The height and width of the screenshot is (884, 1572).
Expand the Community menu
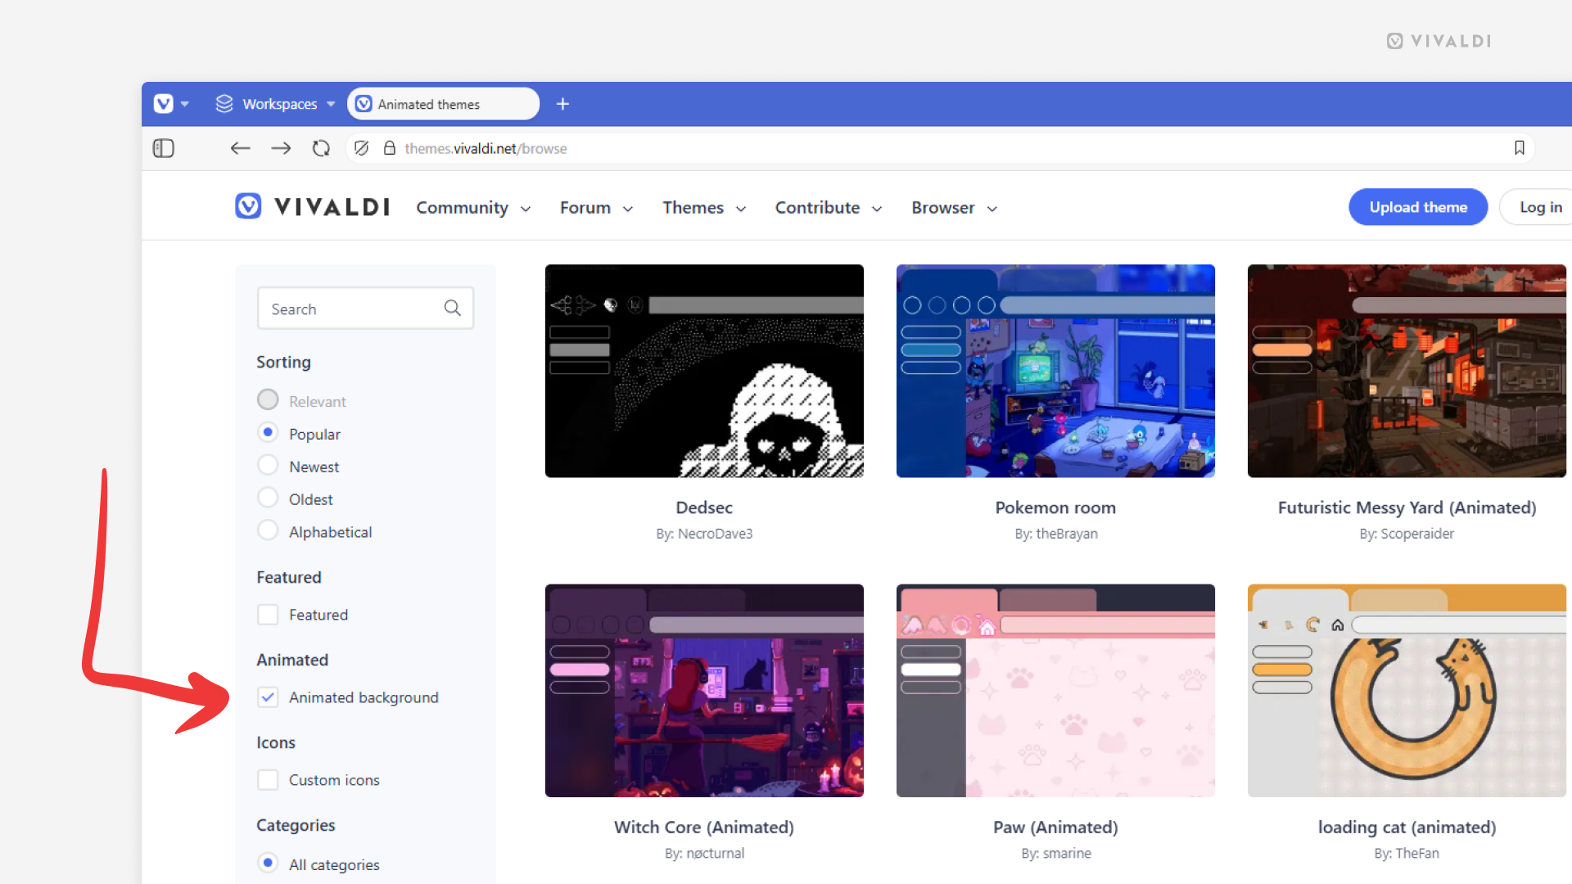pyautogui.click(x=473, y=208)
